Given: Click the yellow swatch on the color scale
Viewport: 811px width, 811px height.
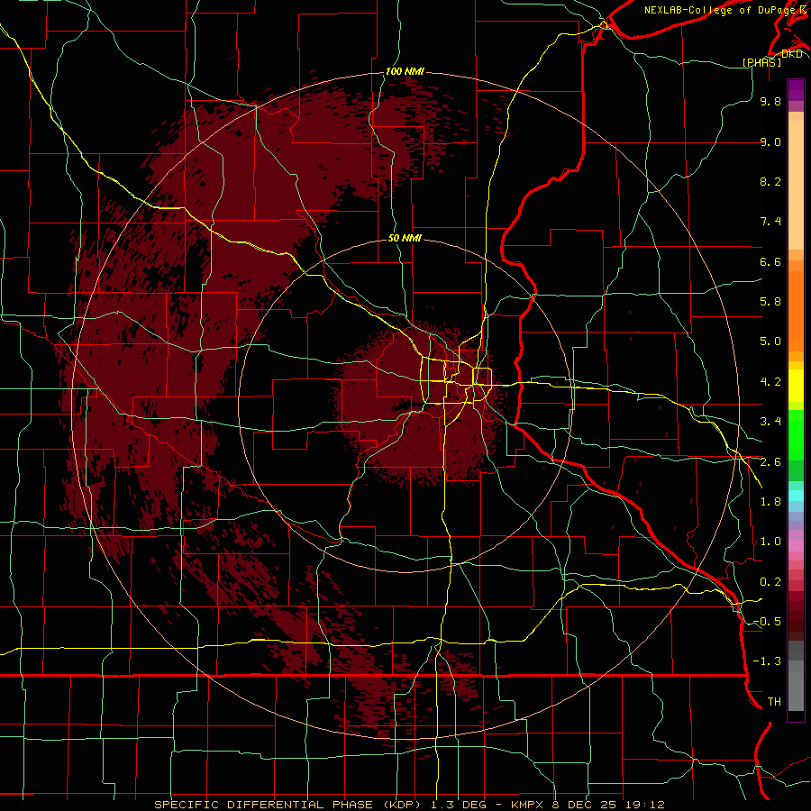Looking at the screenshot, I should click(796, 386).
